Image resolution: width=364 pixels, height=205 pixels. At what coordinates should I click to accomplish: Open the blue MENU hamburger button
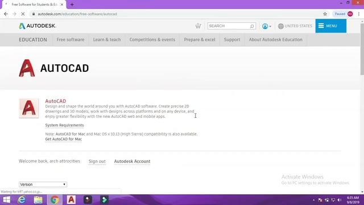coord(330,26)
